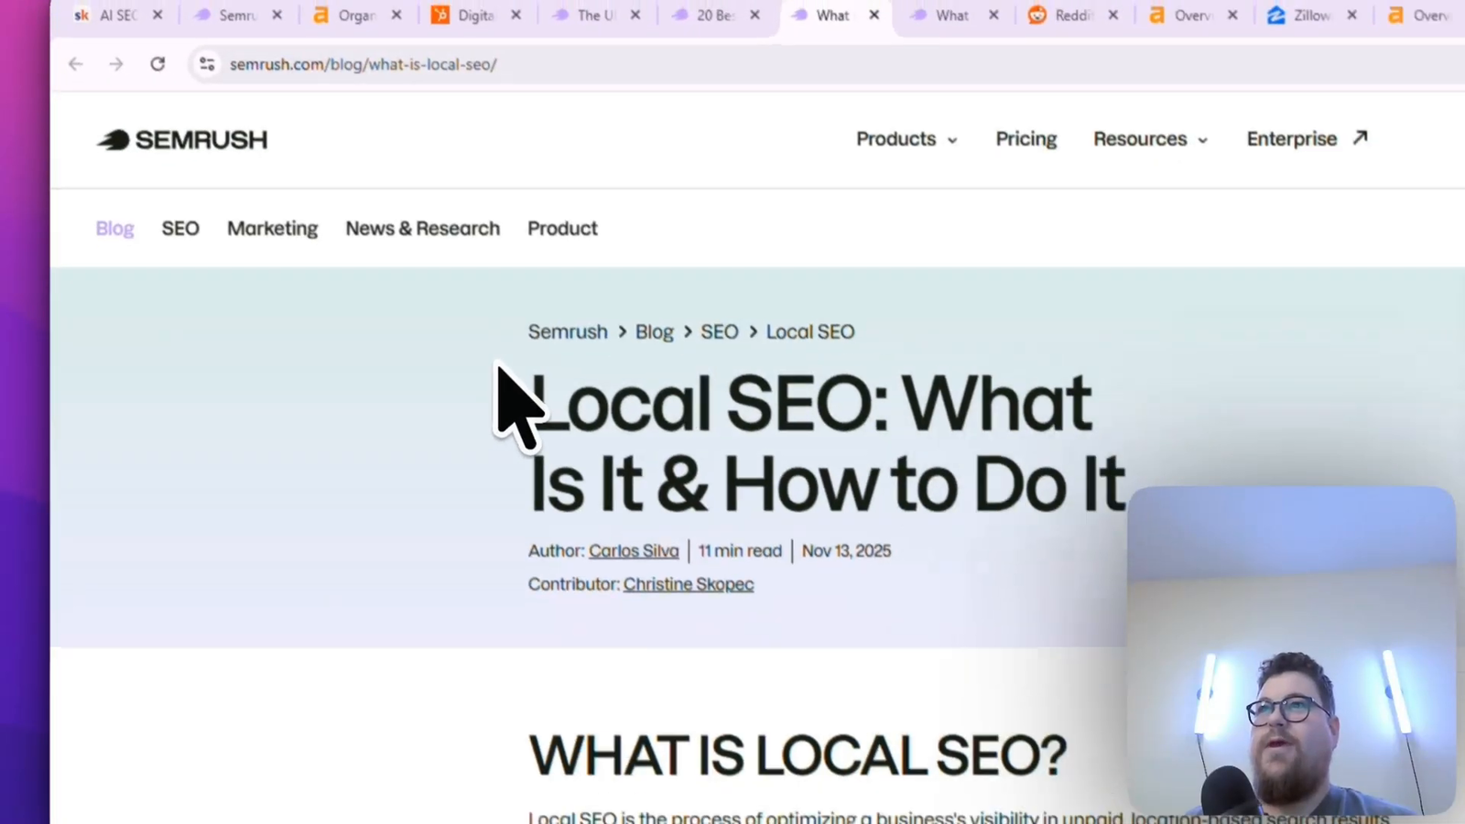Screen dimensions: 1465x824
Task: Click the SEO breadcrumb link
Action: (x=719, y=331)
